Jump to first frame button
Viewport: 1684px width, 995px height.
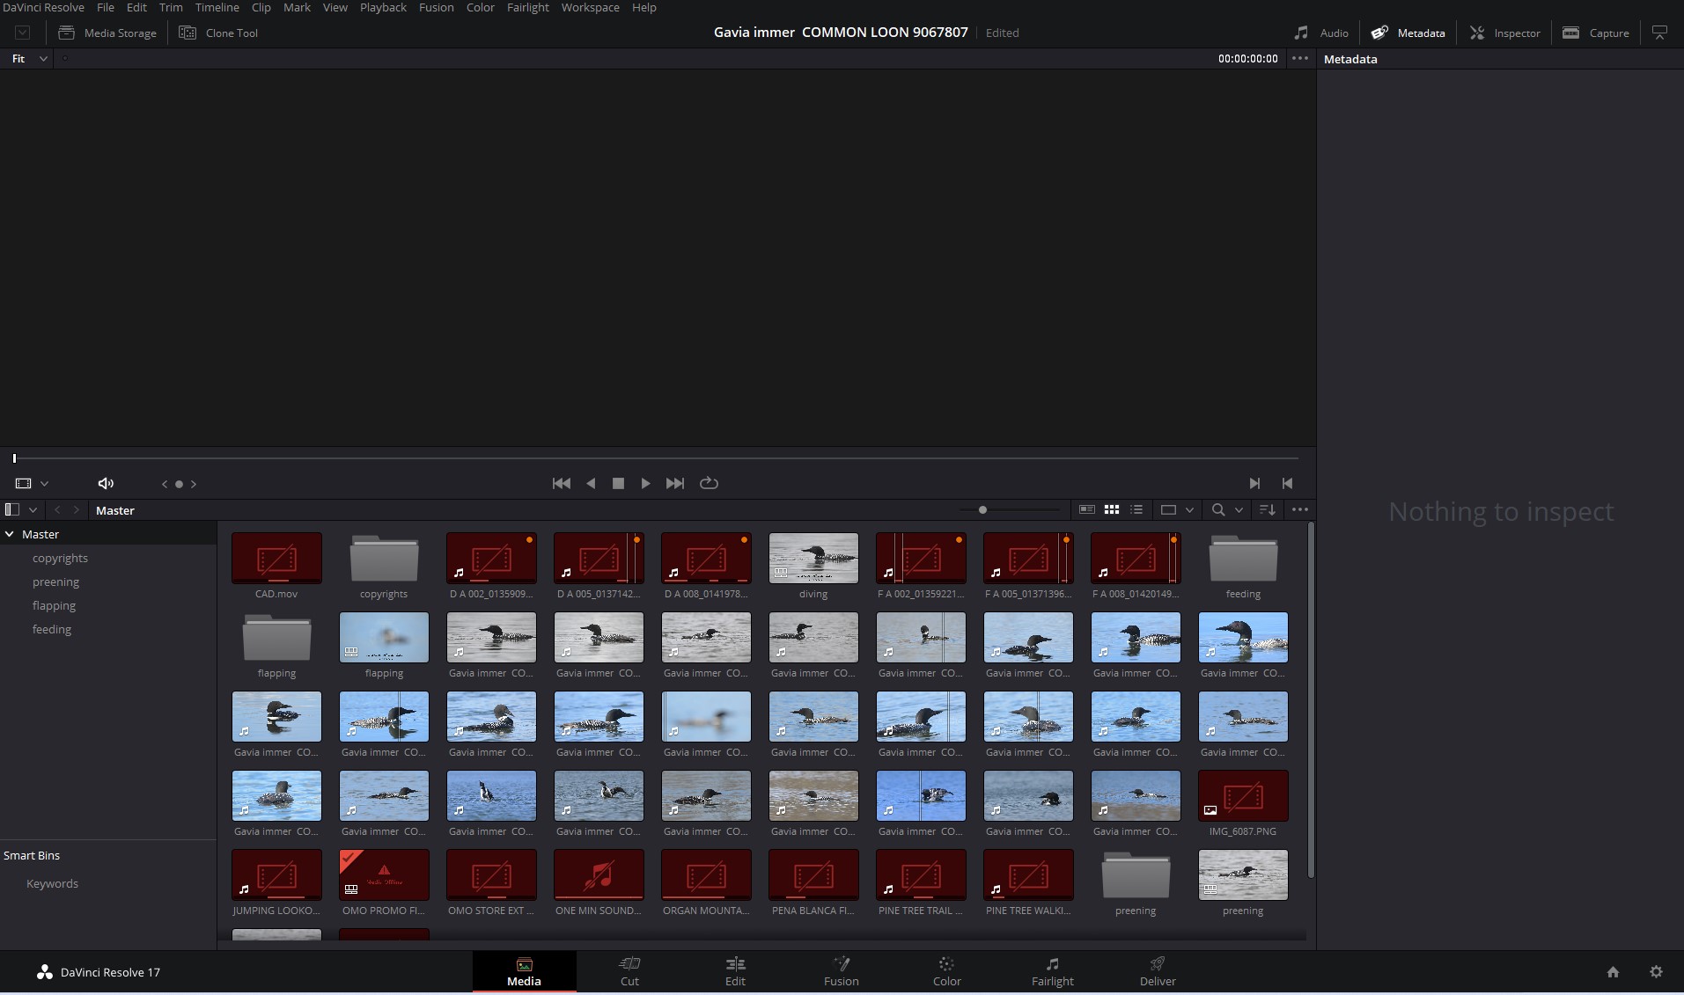[561, 483]
